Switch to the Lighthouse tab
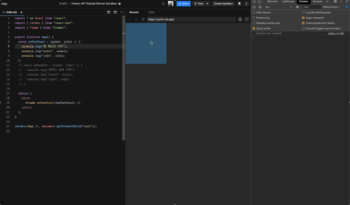The width and height of the screenshot is (350, 205). pyautogui.click(x=288, y=2)
